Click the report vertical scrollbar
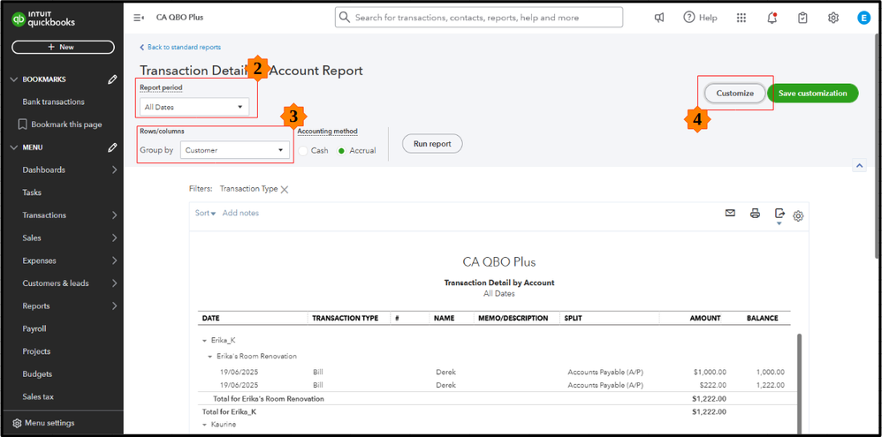Screen dimensions: 882x437 point(799,384)
